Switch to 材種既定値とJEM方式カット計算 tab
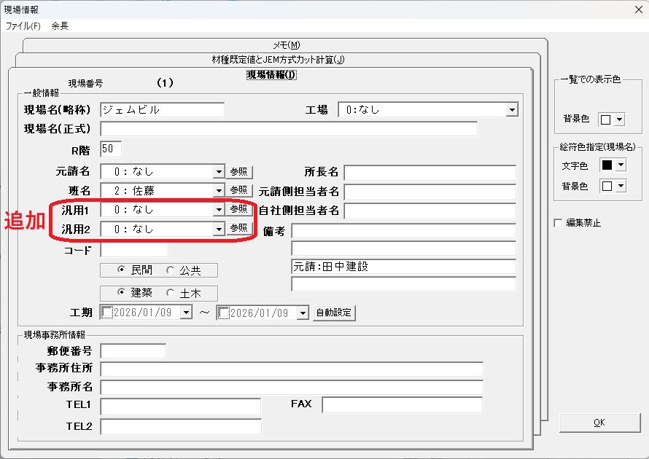 [x=277, y=60]
